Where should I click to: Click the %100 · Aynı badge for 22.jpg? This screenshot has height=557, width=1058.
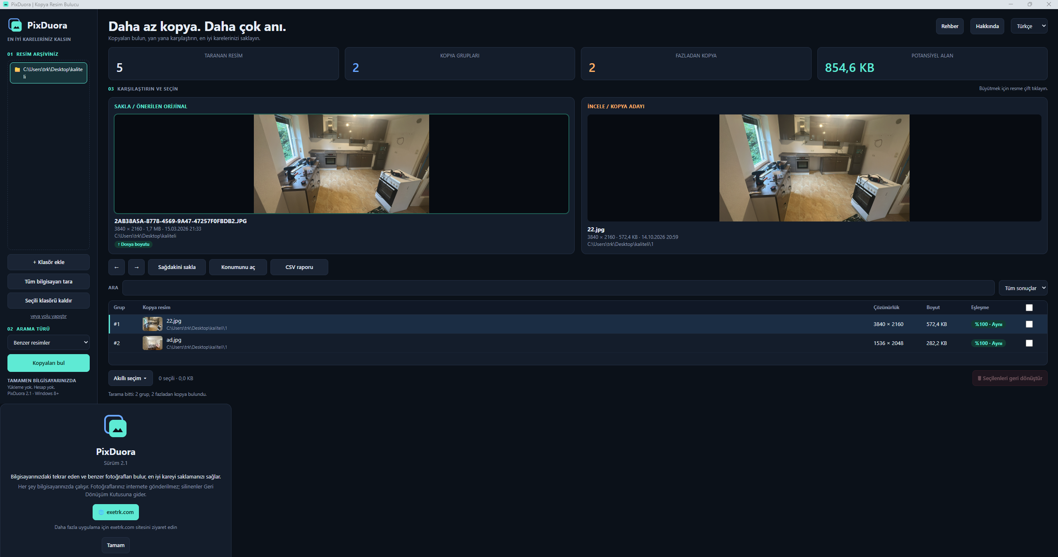[988, 324]
